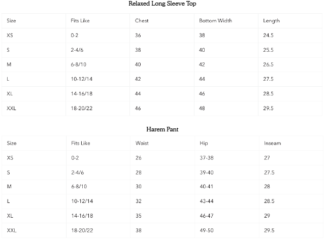Viewport: 325px width, 240px height.
Task: Click the Harem Pant table heading
Action: click(162, 129)
